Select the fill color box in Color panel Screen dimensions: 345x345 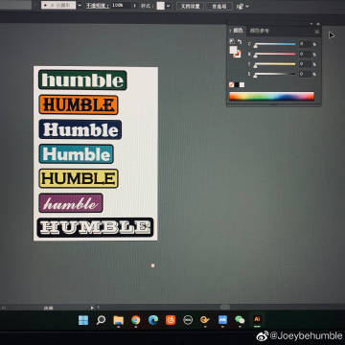233,50
